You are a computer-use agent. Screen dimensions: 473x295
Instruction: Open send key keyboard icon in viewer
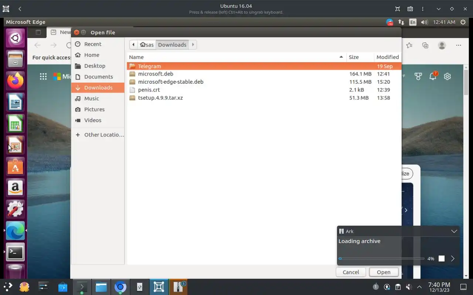click(410, 9)
